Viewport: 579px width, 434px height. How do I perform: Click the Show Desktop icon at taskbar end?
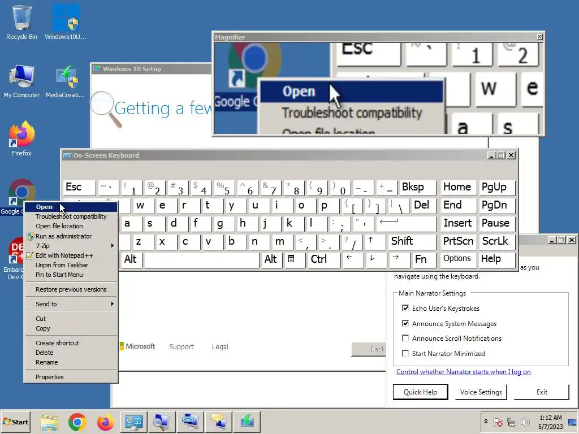pyautogui.click(x=572, y=422)
